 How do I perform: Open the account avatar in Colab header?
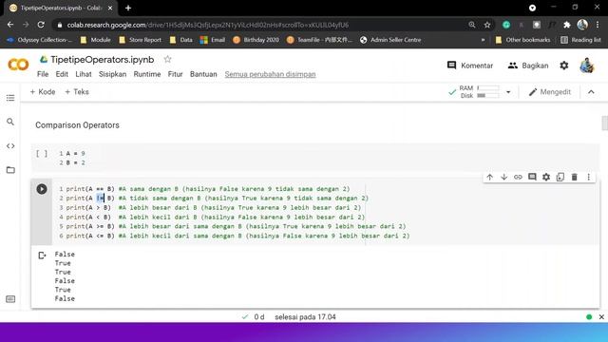pos(587,66)
